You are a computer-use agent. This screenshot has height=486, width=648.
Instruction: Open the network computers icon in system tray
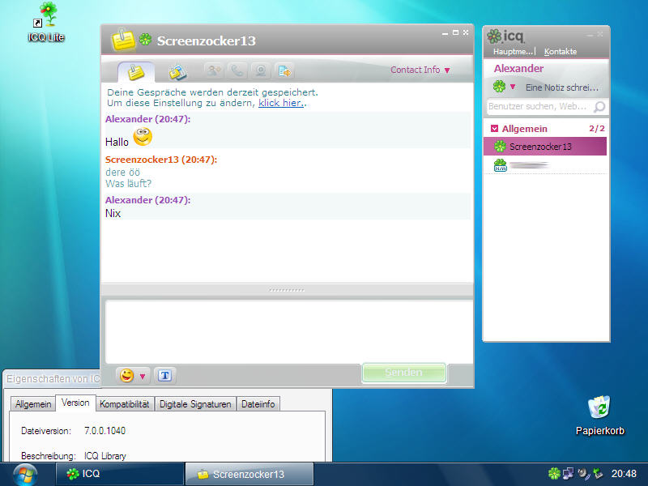coord(569,474)
